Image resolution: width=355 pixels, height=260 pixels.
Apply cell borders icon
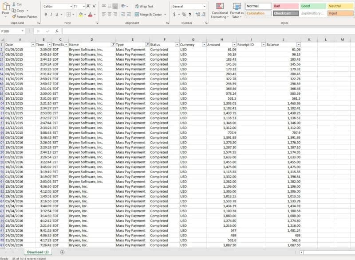tap(69, 15)
